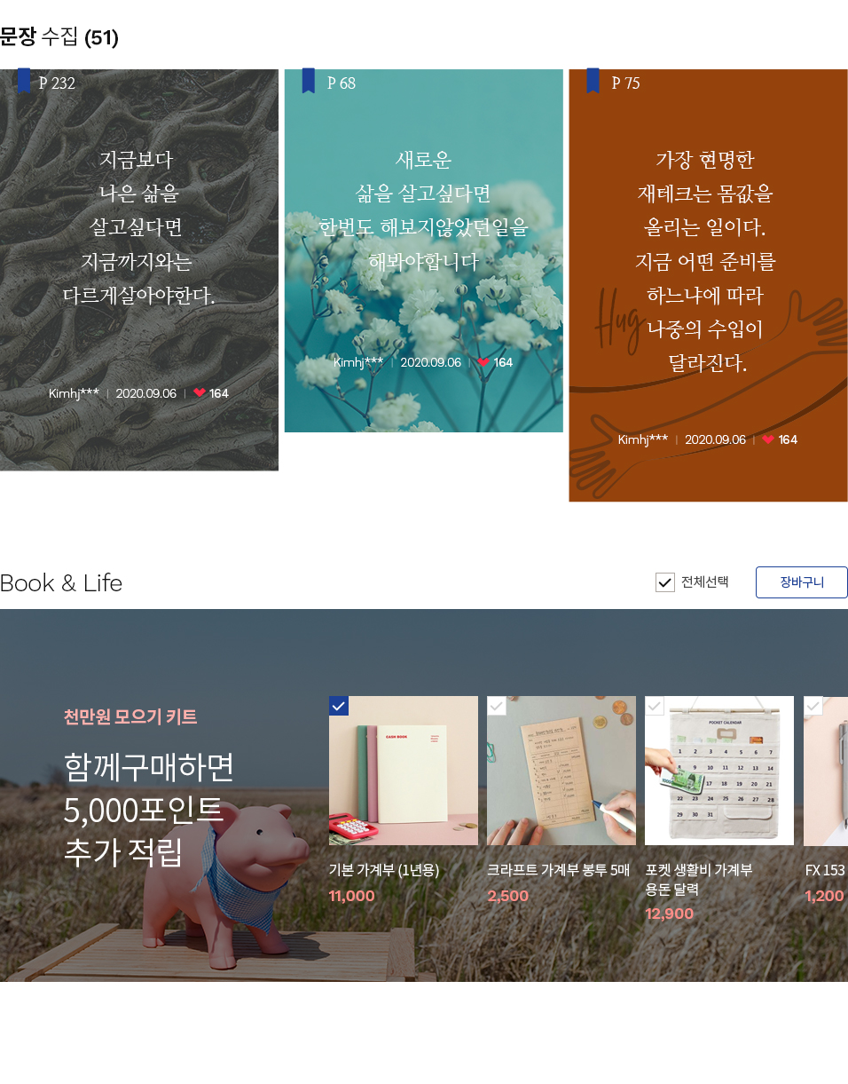Check the FX 153 product checkbox

pyautogui.click(x=813, y=706)
